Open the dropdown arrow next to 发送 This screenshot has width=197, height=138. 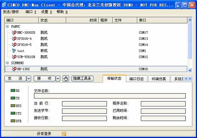click(29, 79)
